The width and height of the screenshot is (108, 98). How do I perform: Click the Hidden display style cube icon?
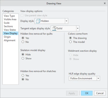38,21
